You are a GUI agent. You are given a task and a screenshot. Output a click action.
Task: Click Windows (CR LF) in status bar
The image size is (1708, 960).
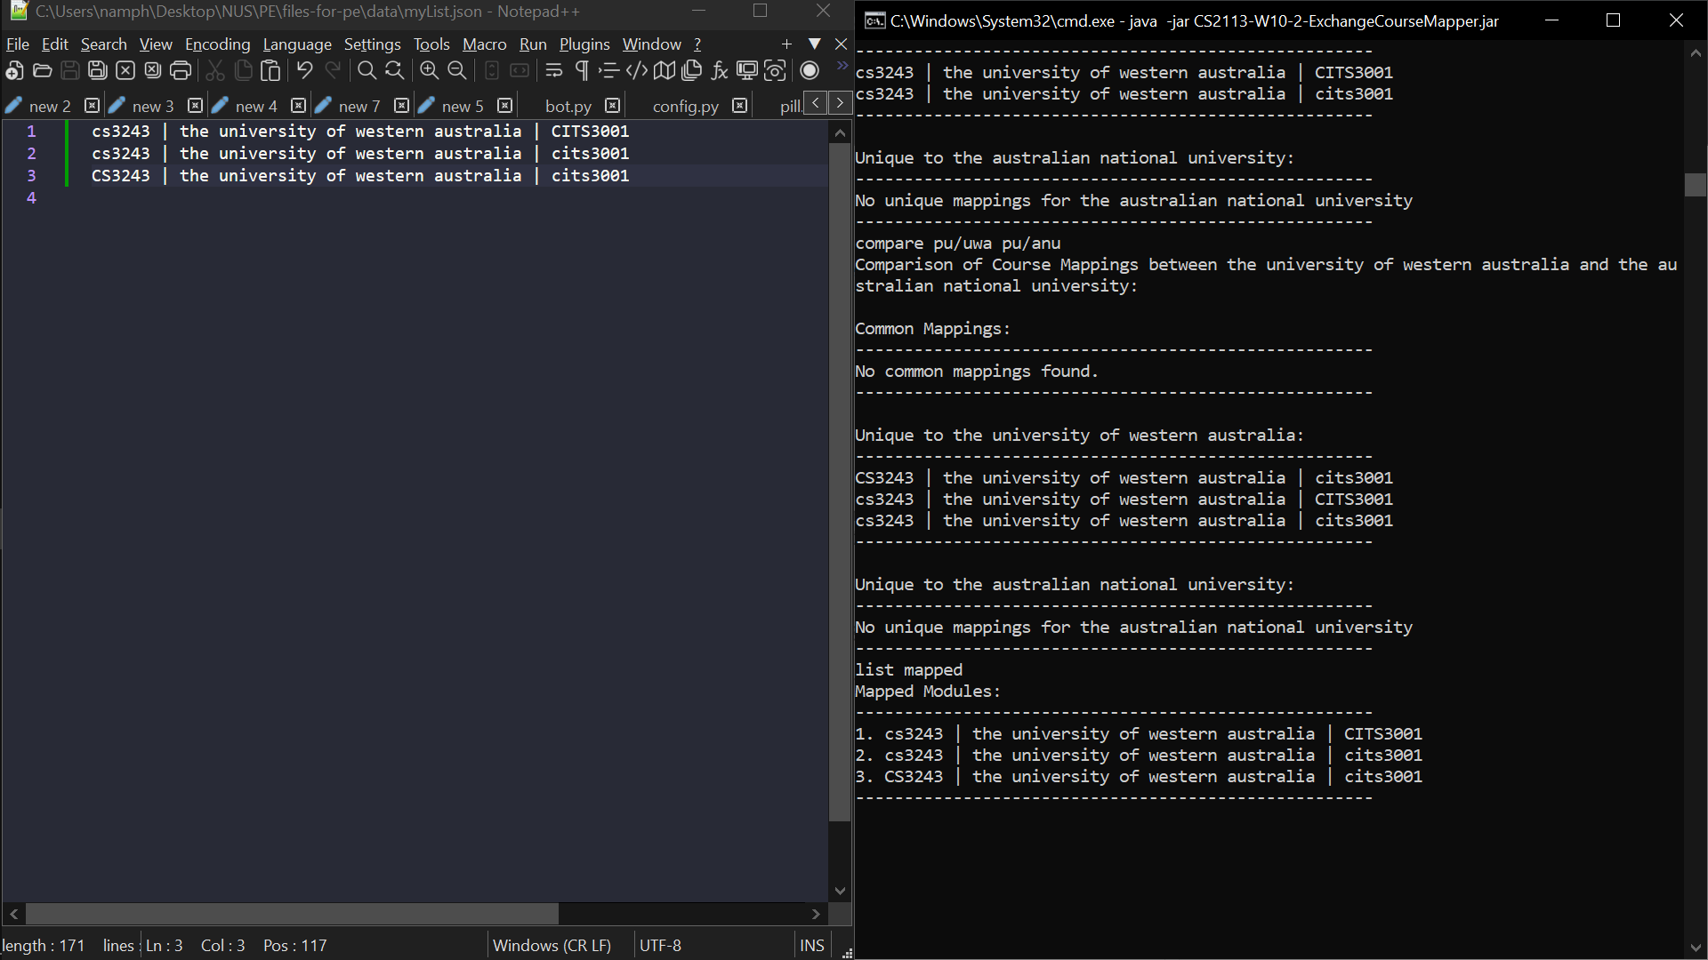[552, 946]
